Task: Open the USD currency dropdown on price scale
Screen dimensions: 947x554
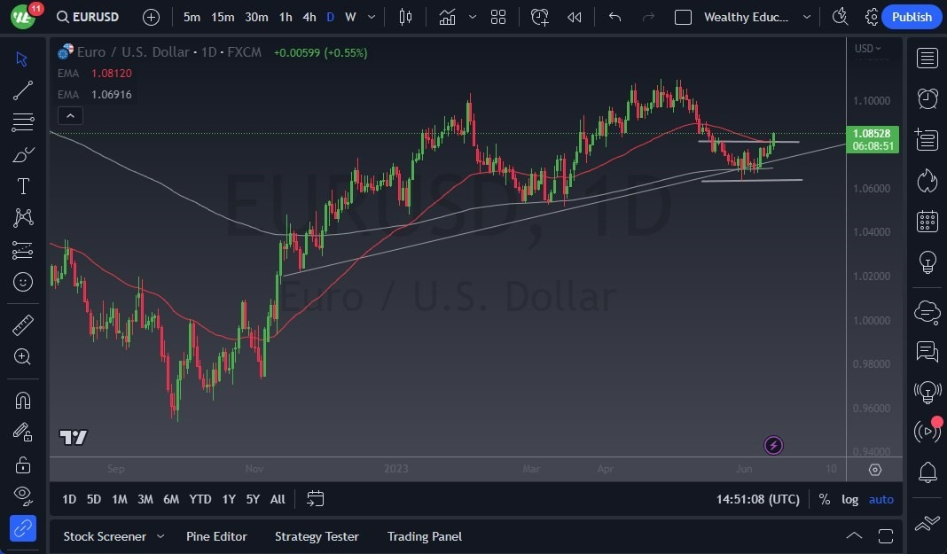Action: click(865, 49)
